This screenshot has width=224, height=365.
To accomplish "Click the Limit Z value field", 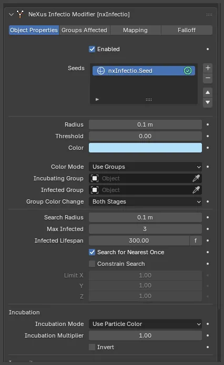I will (x=145, y=296).
